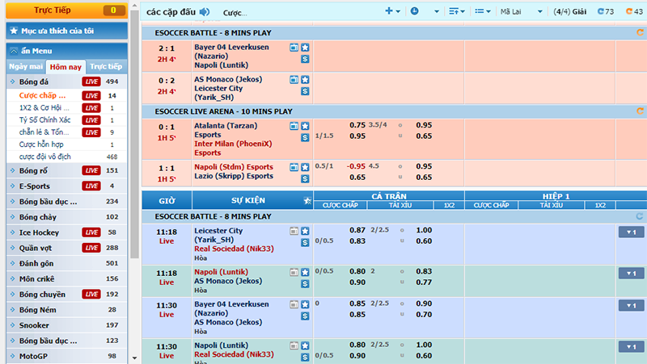Open scoreboard icon for Napoli (Luntik) vs AS Monaco

click(x=294, y=272)
